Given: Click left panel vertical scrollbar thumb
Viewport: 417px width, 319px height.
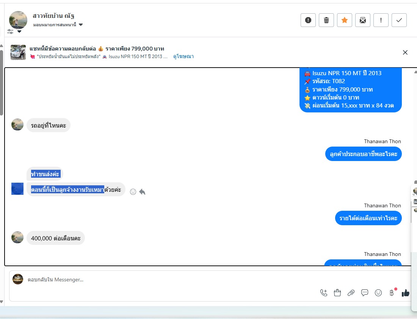Looking at the screenshot, I should (x=2, y=83).
